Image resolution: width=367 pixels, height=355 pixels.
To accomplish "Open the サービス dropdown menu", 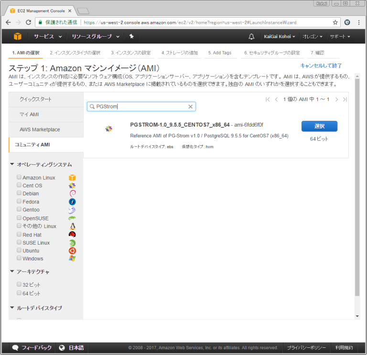I will coord(48,36).
